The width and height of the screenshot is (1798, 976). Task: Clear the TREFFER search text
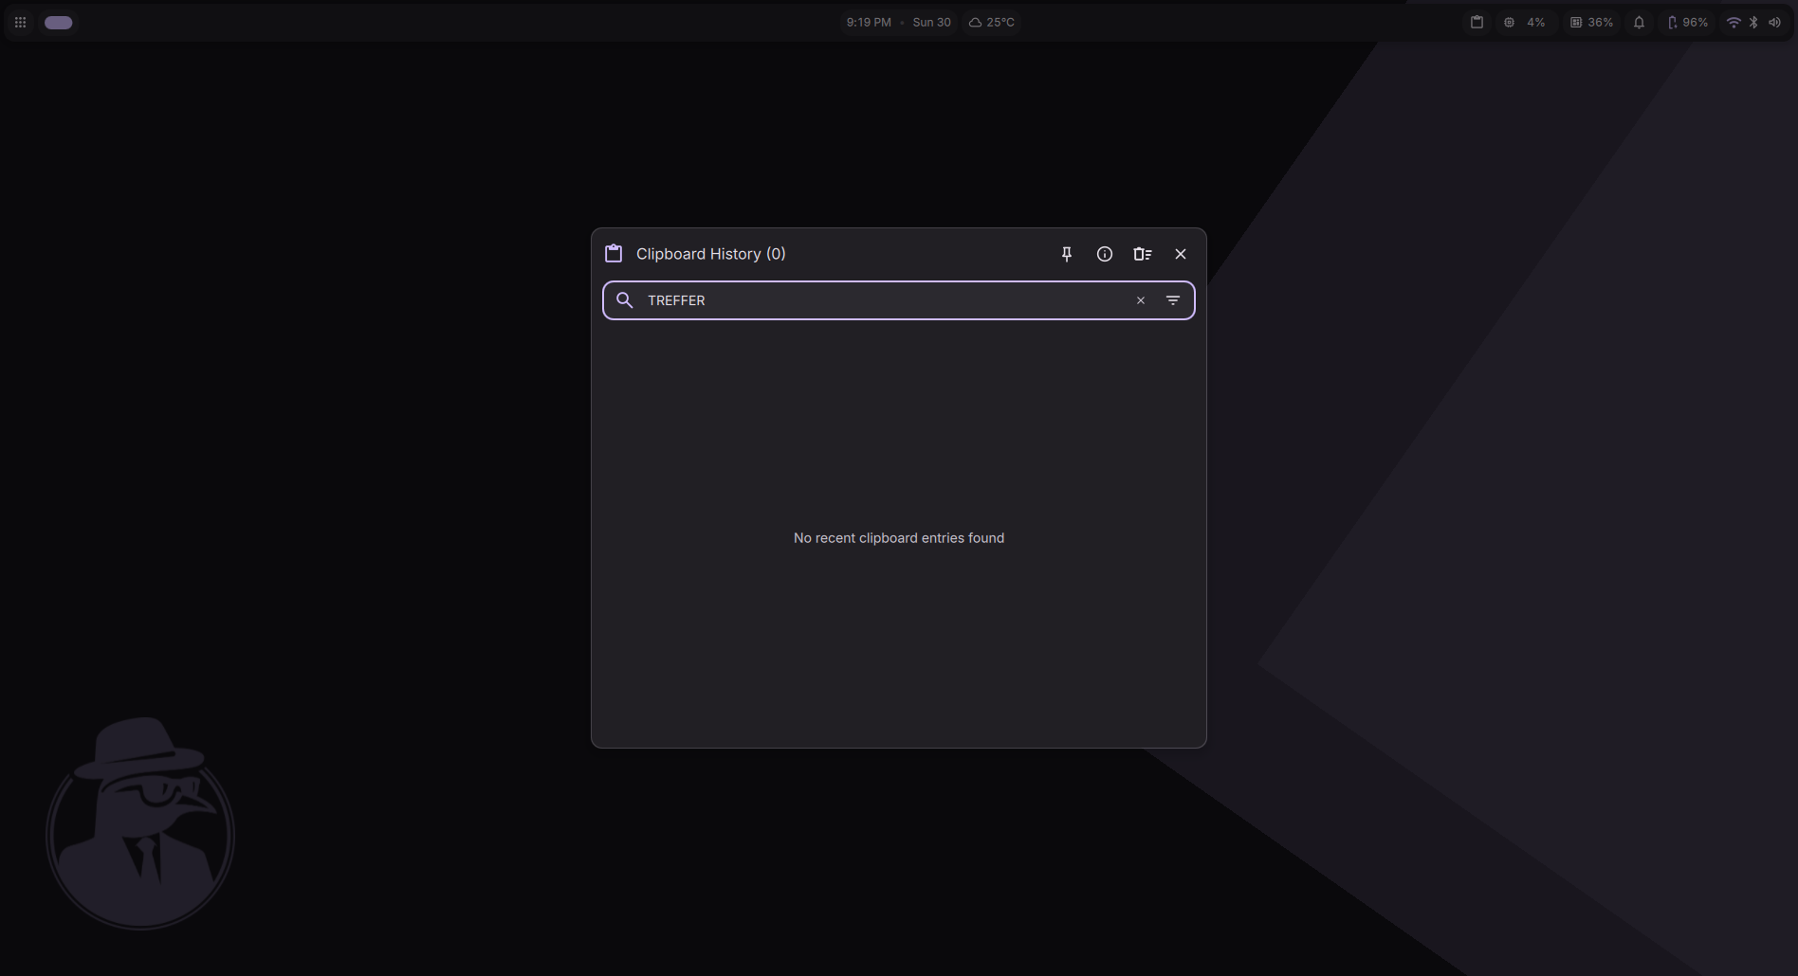pos(1140,300)
